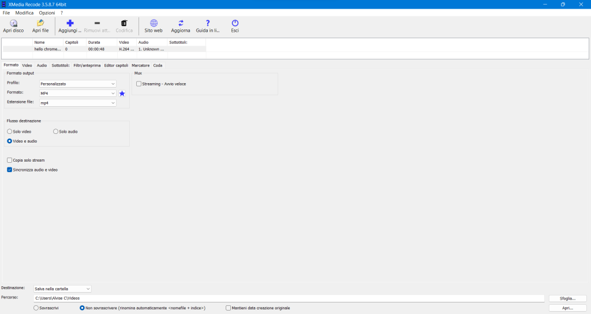Expand the Destinazione Salva nella cartella dropdown
Image resolution: width=591 pixels, height=314 pixels.
pos(88,289)
